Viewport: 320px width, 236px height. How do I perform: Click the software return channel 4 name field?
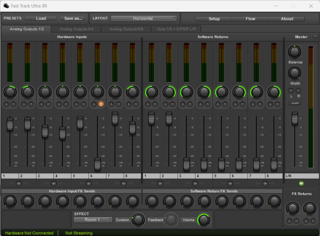coord(204,176)
